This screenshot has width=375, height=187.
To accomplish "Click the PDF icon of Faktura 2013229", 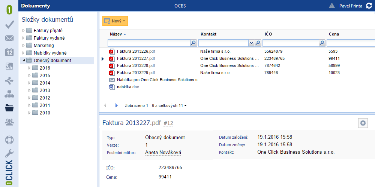I will 112,73.
